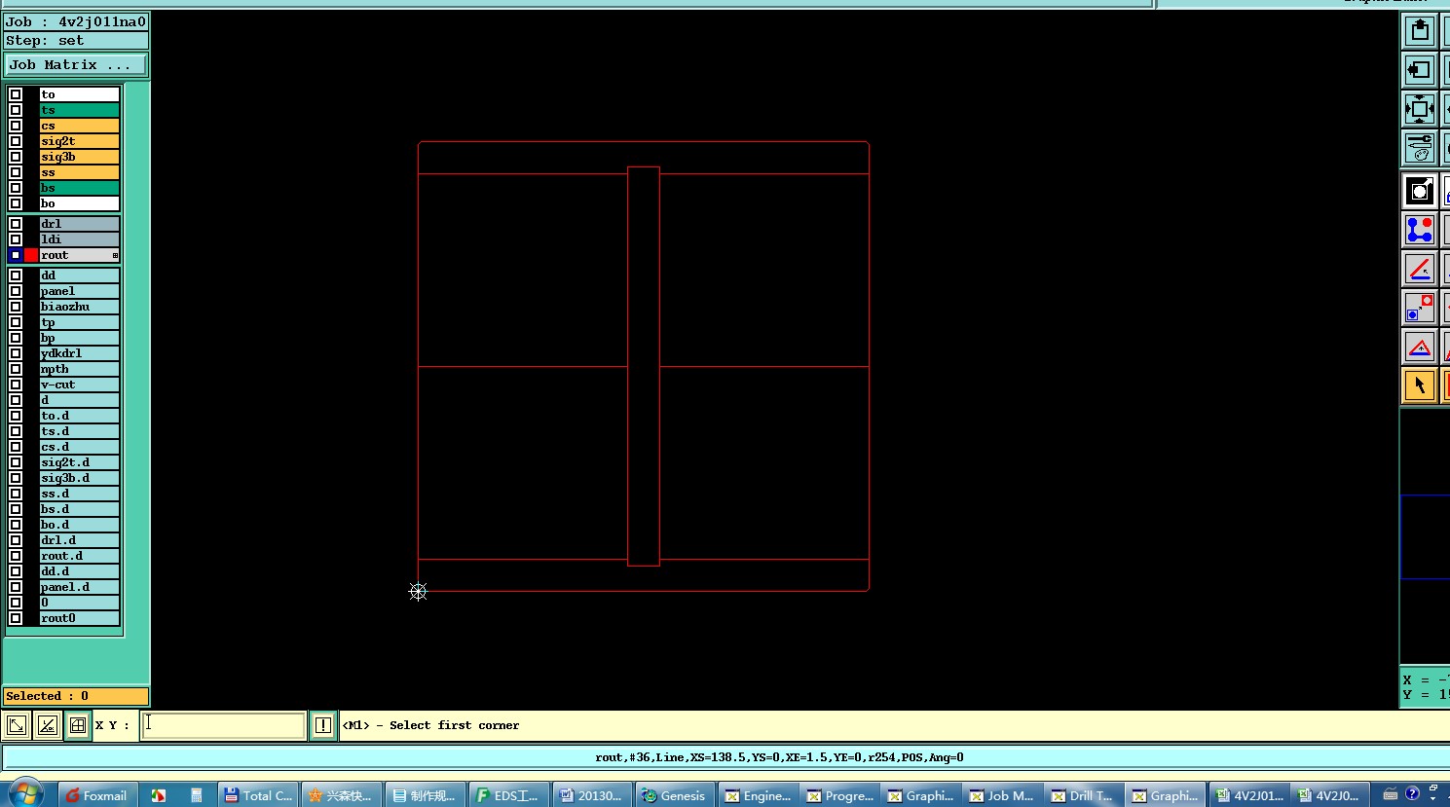Select the 'to.d' layer row
Screen dimensions: 1450x807
[x=79, y=416]
